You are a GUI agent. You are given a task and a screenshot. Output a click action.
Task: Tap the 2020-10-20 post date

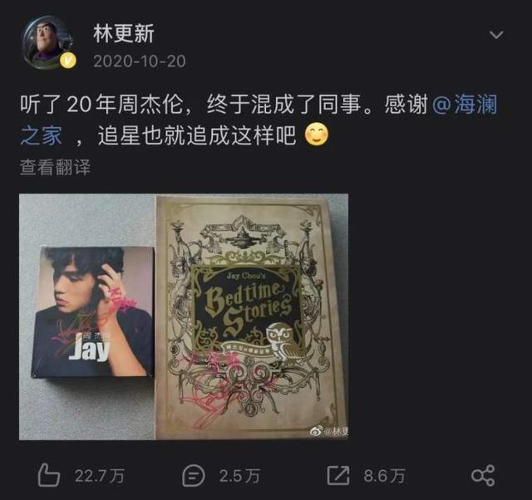pos(140,61)
